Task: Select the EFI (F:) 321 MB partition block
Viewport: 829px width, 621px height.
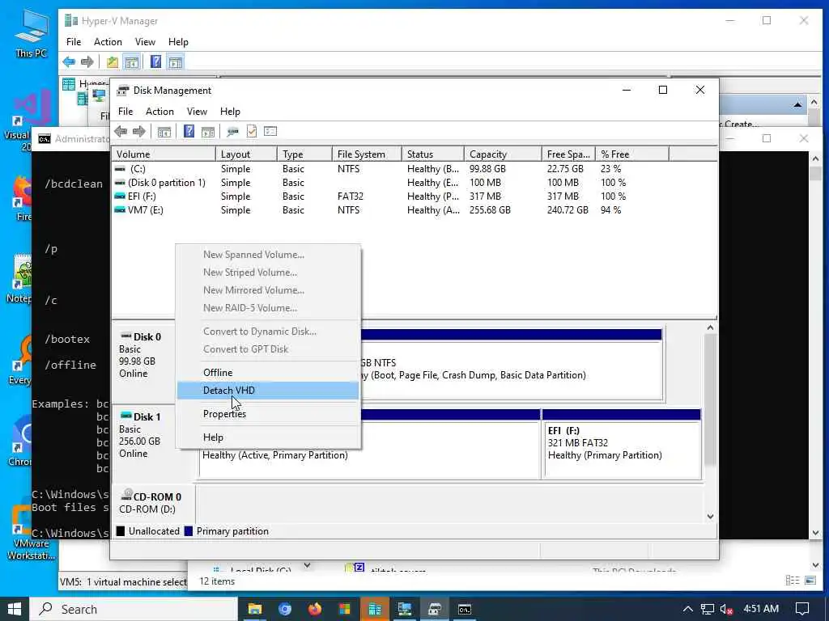Action: point(622,444)
